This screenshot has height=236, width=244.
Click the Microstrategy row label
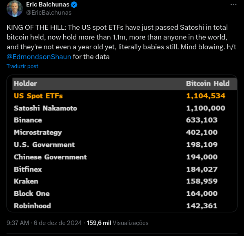coord(38,132)
